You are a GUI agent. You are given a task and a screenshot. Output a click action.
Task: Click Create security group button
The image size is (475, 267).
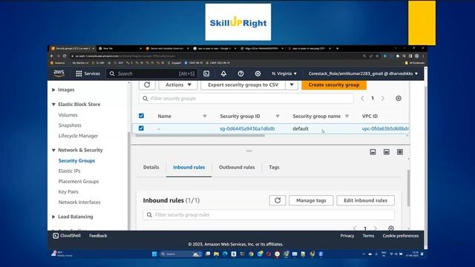(x=334, y=85)
